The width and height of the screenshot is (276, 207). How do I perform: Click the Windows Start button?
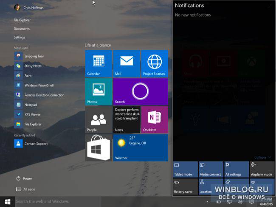[7, 202]
